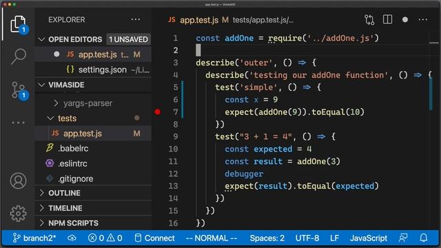The height and width of the screenshot is (248, 441).
Task: Remove the breakpoint on line 7
Action: pos(158,112)
